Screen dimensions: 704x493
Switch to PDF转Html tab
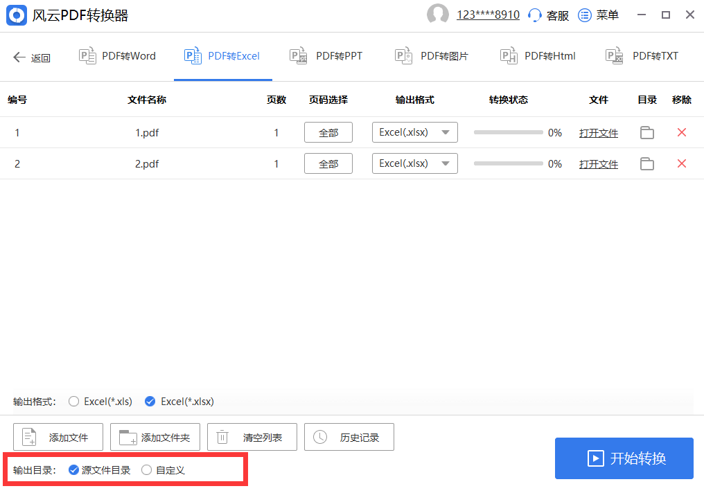[x=538, y=56]
